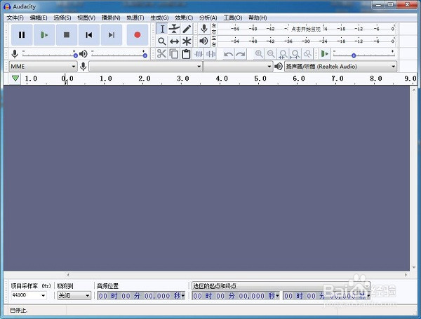Open the audio position time format arrow
This screenshot has width=421, height=319.
[x=183, y=296]
